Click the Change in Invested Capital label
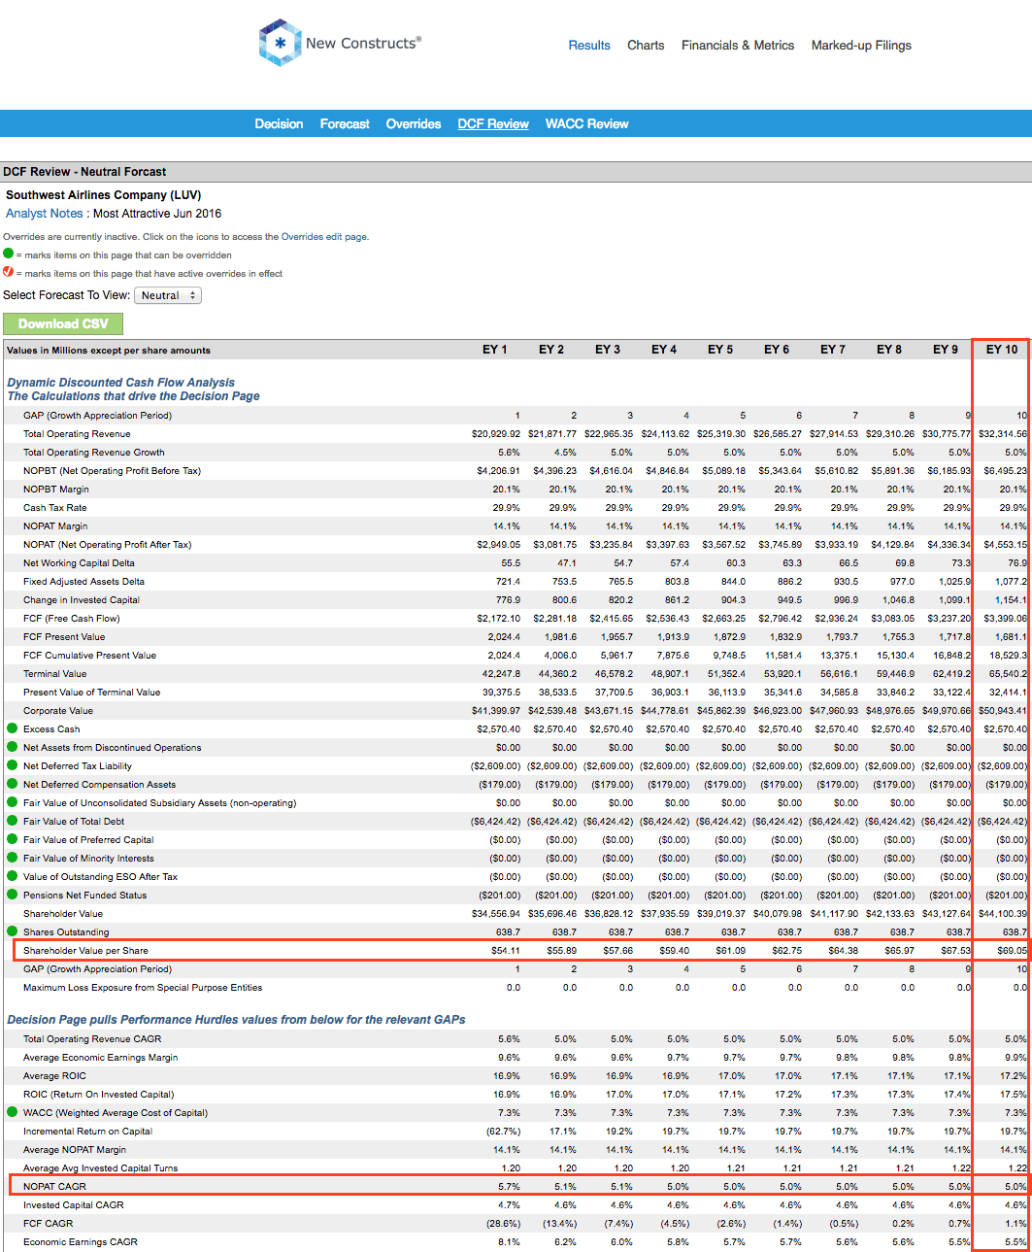Image resolution: width=1032 pixels, height=1252 pixels. [82, 600]
